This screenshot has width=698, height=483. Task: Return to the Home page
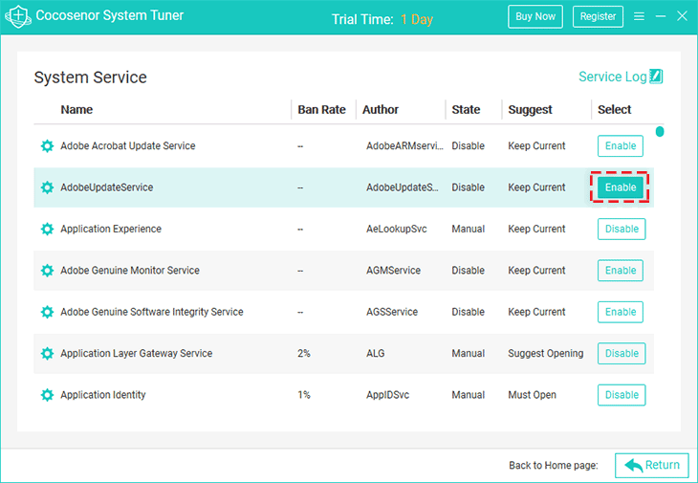coord(652,465)
